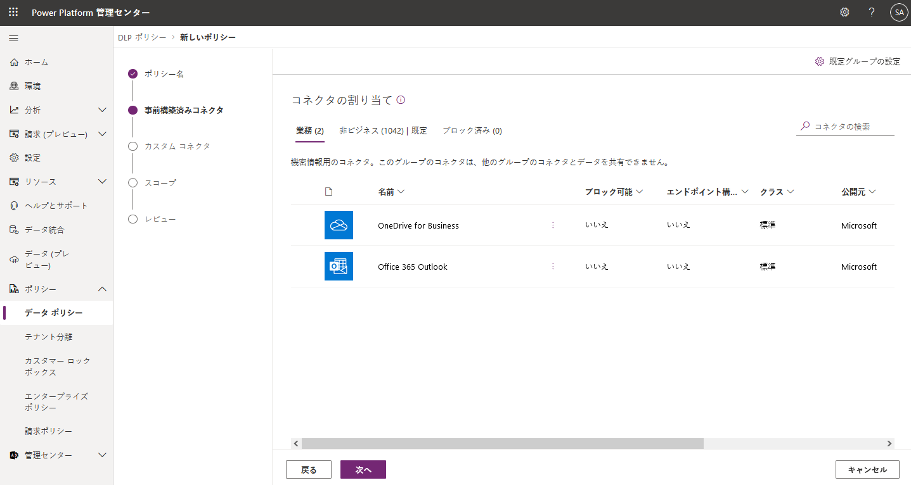Click the 管理センター admin icon
The image size is (911, 485).
(x=14, y=455)
